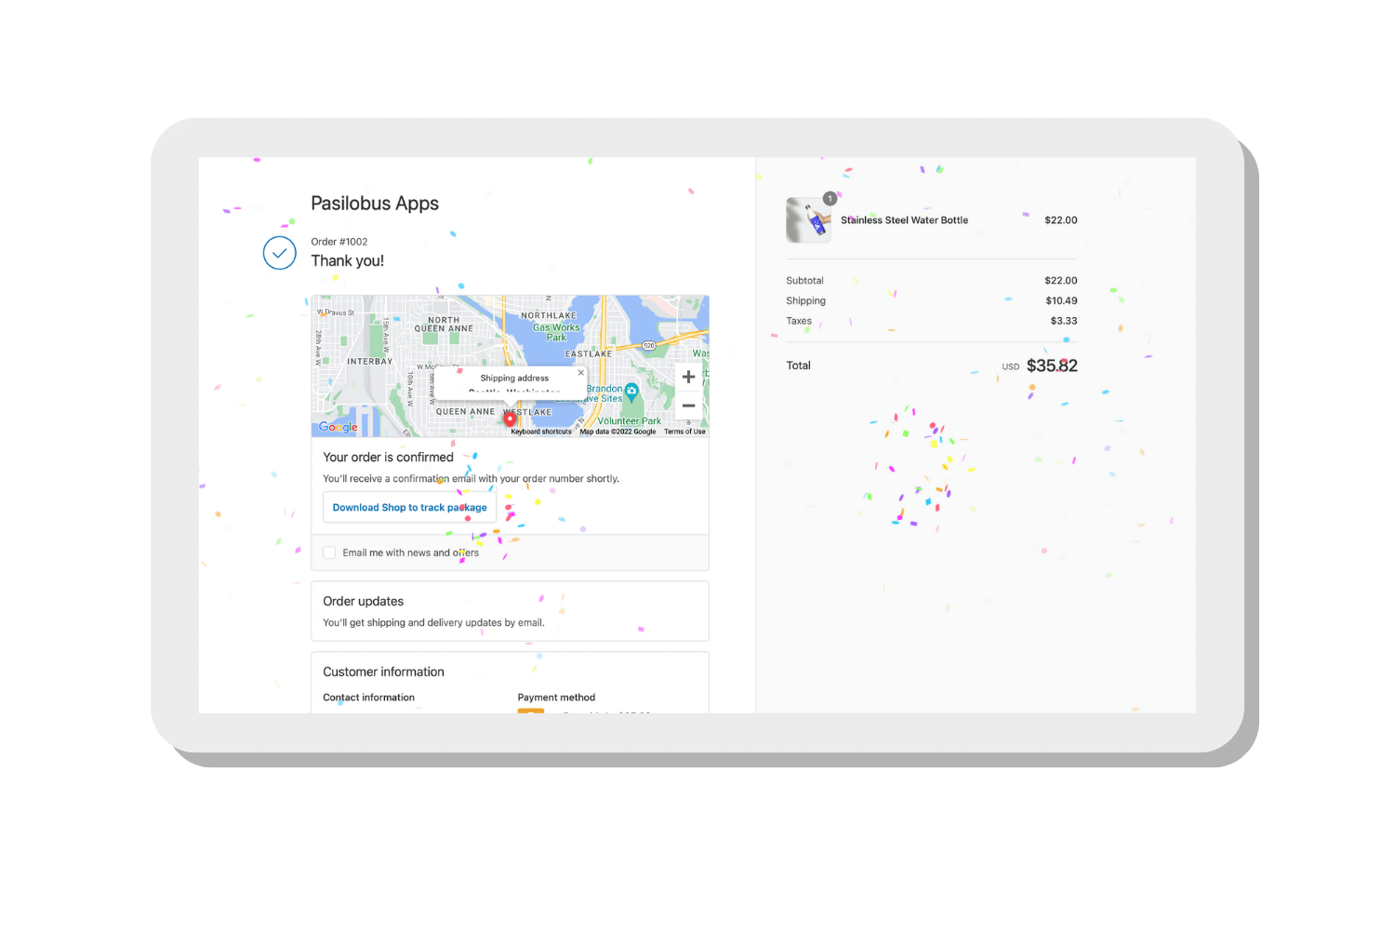Zoom in on the shipping map

coord(688,377)
